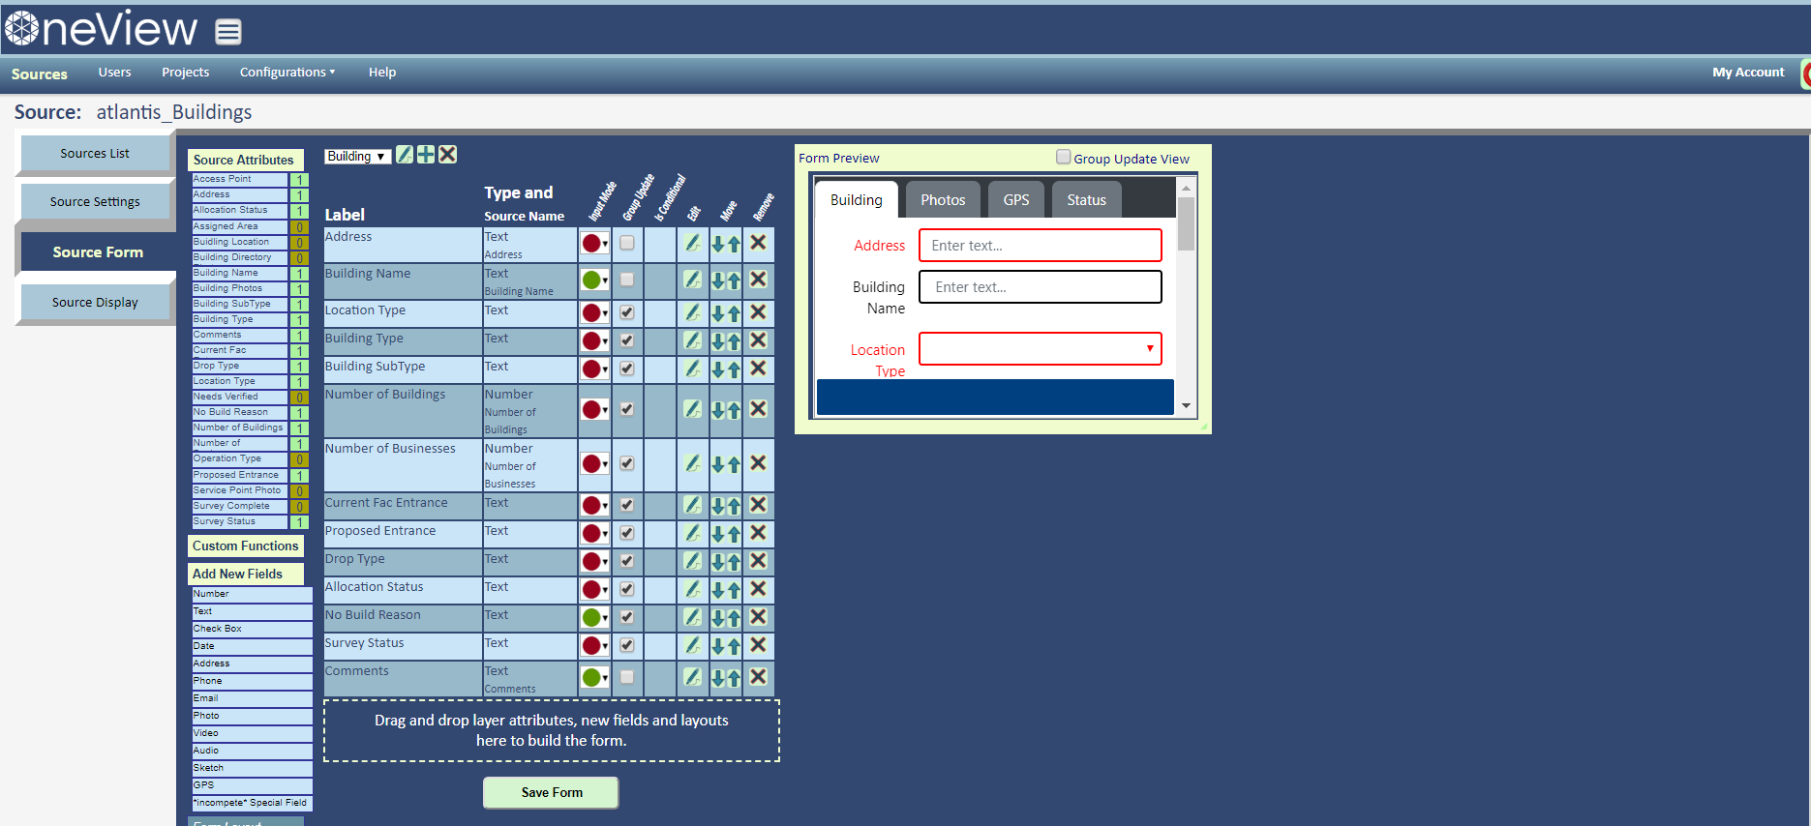Switch to Status tab in Form Preview
1811x826 pixels.
[1086, 199]
